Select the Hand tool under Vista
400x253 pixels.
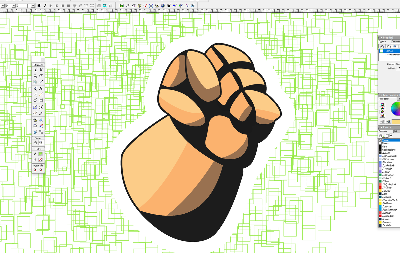pyautogui.click(x=35, y=143)
